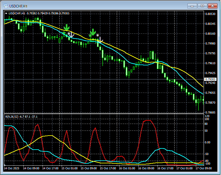Select the left green star marker
221x175 pixels.
click(64, 33)
